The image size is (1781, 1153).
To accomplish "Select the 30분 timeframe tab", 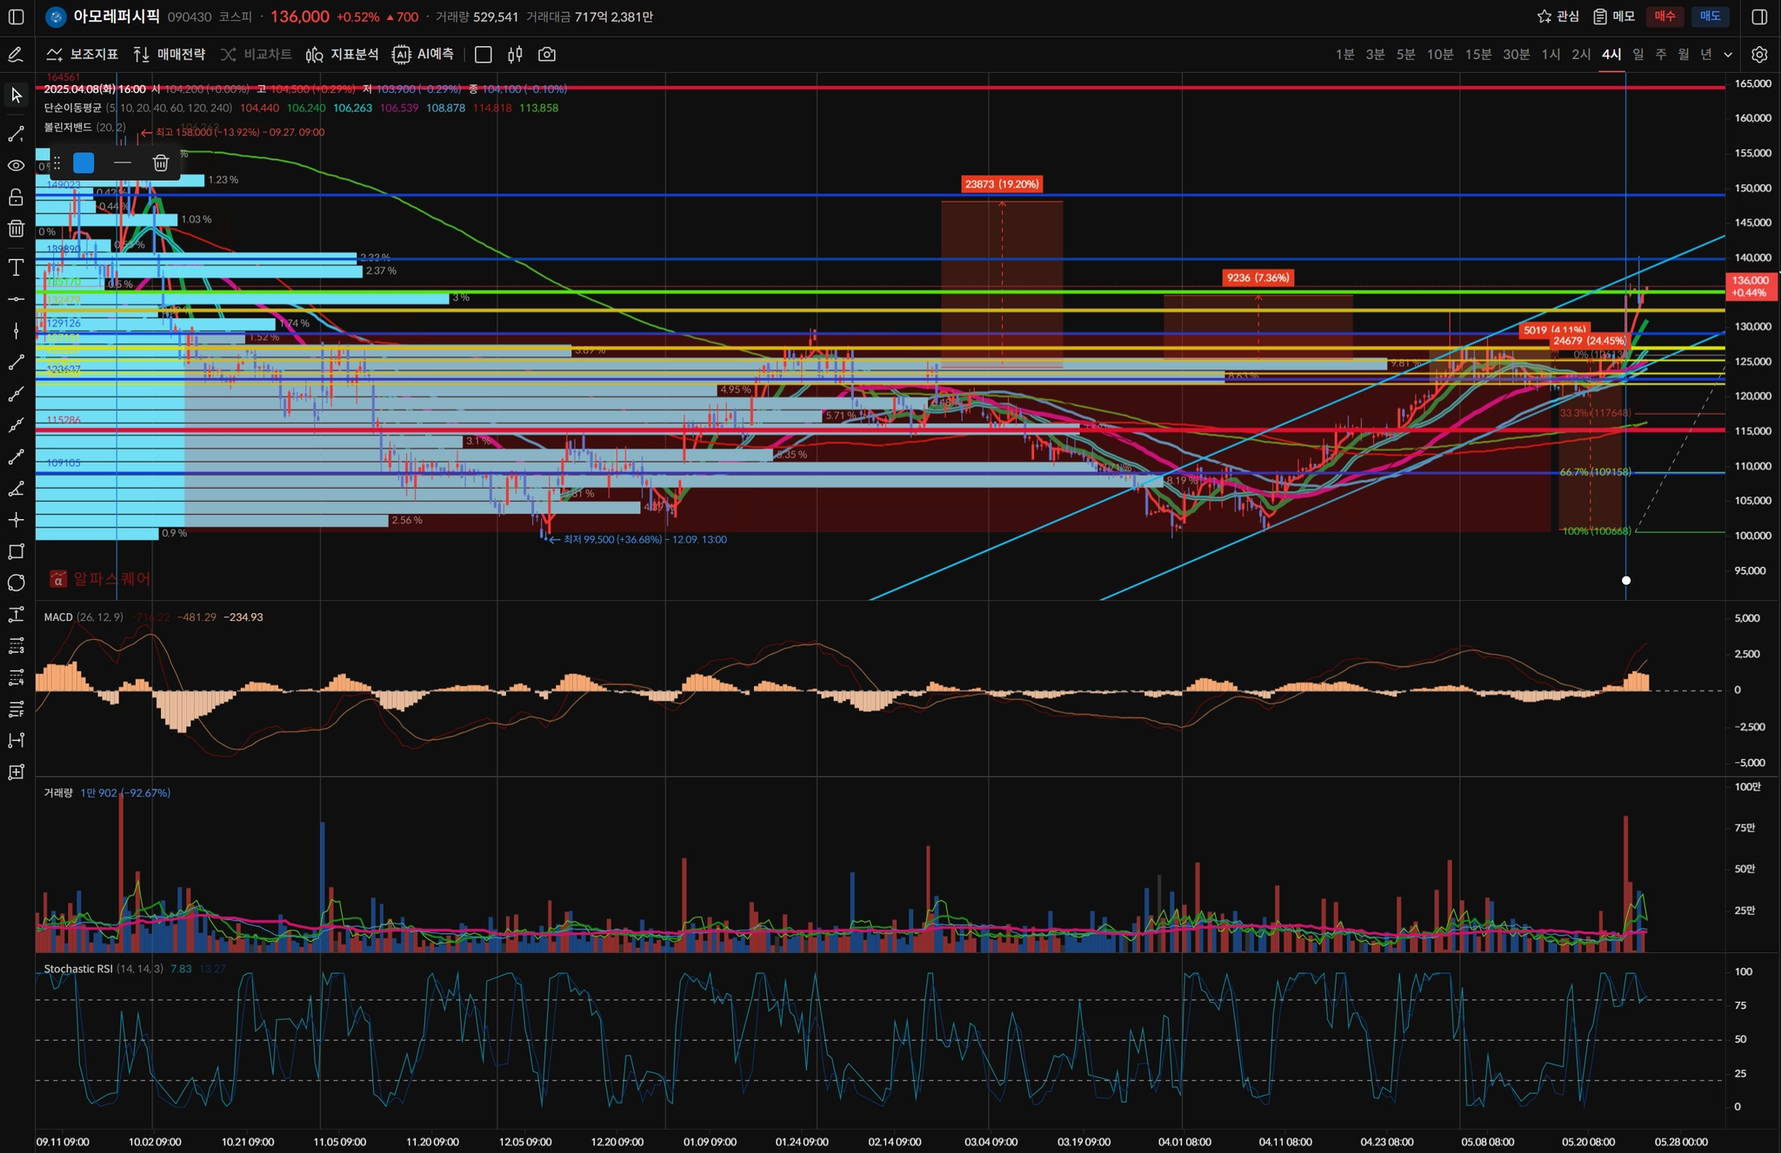I will point(1516,55).
